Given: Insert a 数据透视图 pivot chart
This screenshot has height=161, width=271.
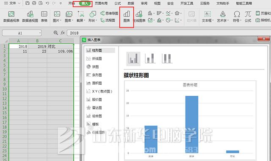Looking at the screenshot, I should coord(30,17).
